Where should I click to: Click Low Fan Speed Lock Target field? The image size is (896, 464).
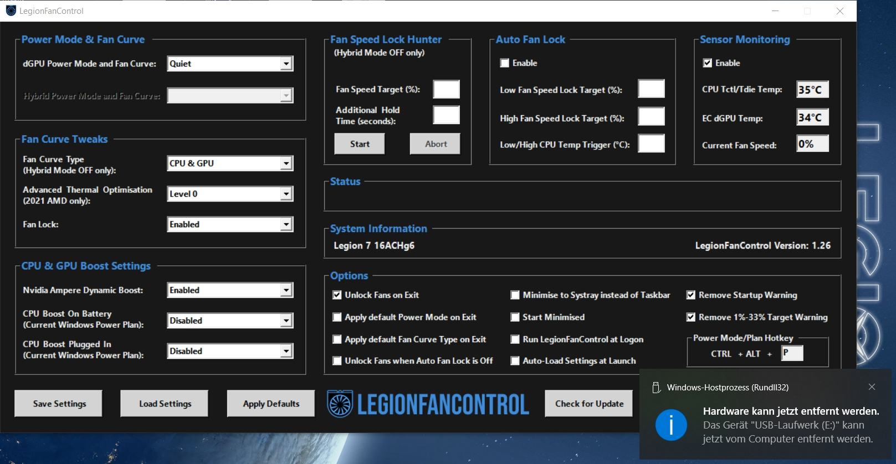point(652,89)
